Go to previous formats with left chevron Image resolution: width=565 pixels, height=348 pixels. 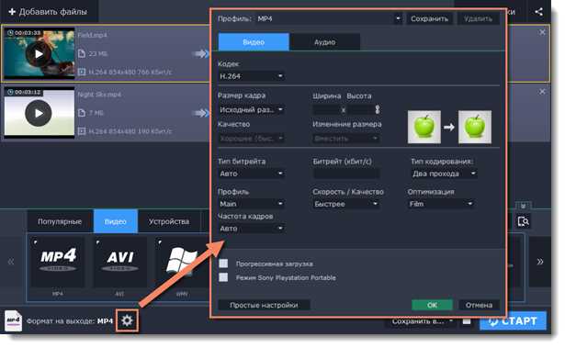tap(11, 262)
